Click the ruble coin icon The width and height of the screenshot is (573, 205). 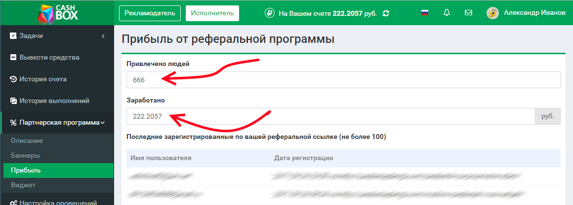point(270,13)
